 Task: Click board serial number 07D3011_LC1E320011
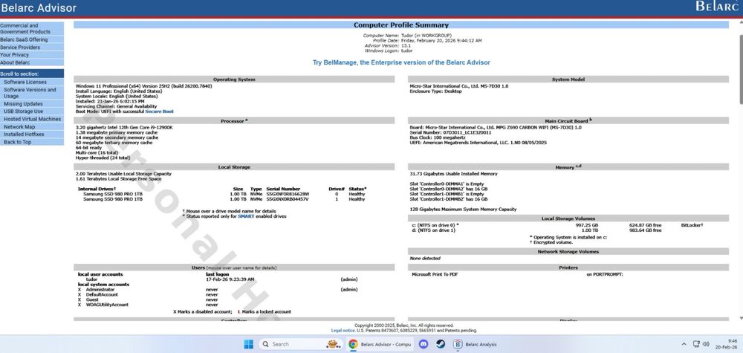point(467,133)
